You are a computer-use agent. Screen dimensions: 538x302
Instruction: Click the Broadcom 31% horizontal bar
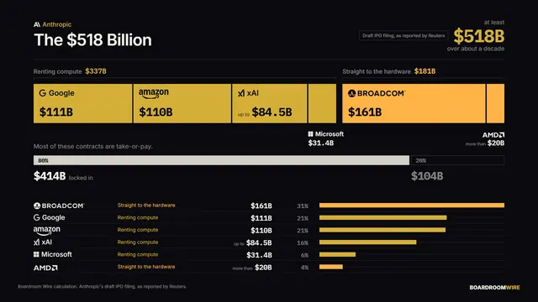[412, 205]
